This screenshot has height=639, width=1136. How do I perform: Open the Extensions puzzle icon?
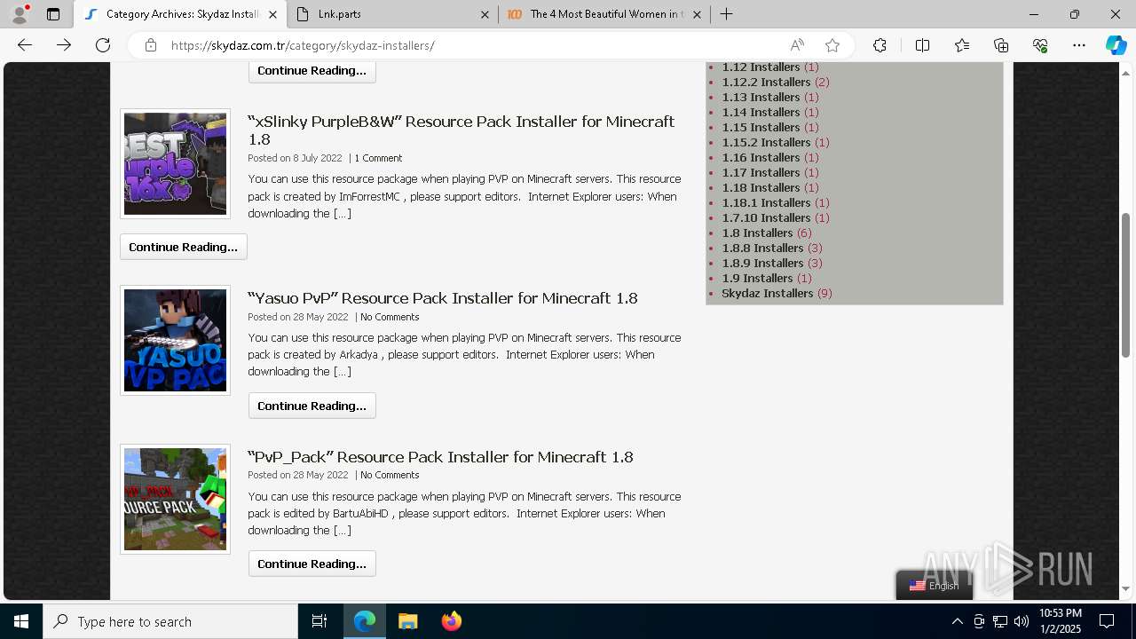pos(880,45)
